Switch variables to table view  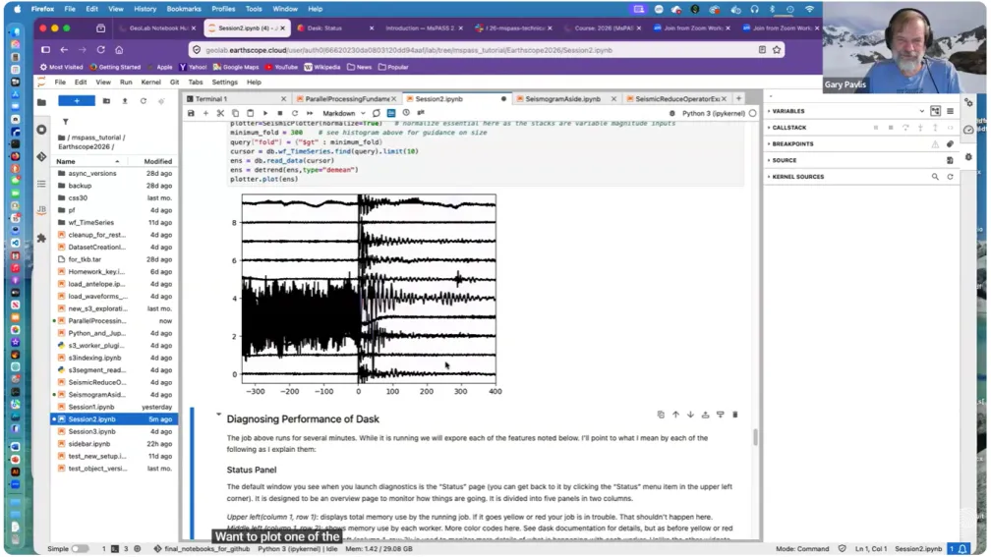(x=950, y=111)
